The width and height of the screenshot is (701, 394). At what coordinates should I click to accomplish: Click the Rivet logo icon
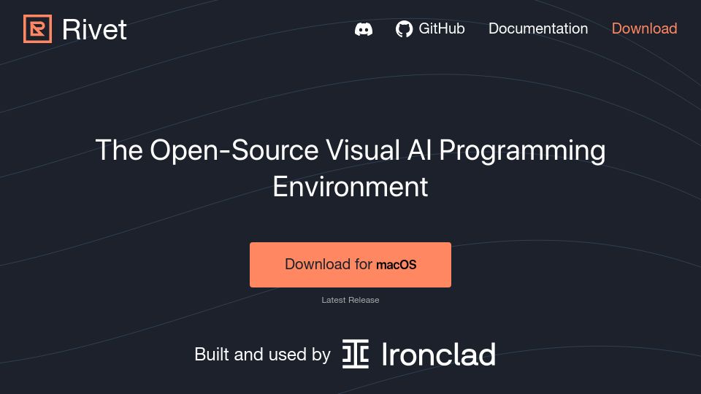pyautogui.click(x=37, y=29)
